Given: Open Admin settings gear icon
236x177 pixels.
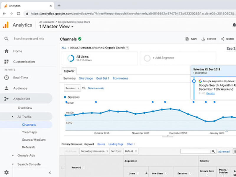Looking at the screenshot, I should [x=6, y=172].
